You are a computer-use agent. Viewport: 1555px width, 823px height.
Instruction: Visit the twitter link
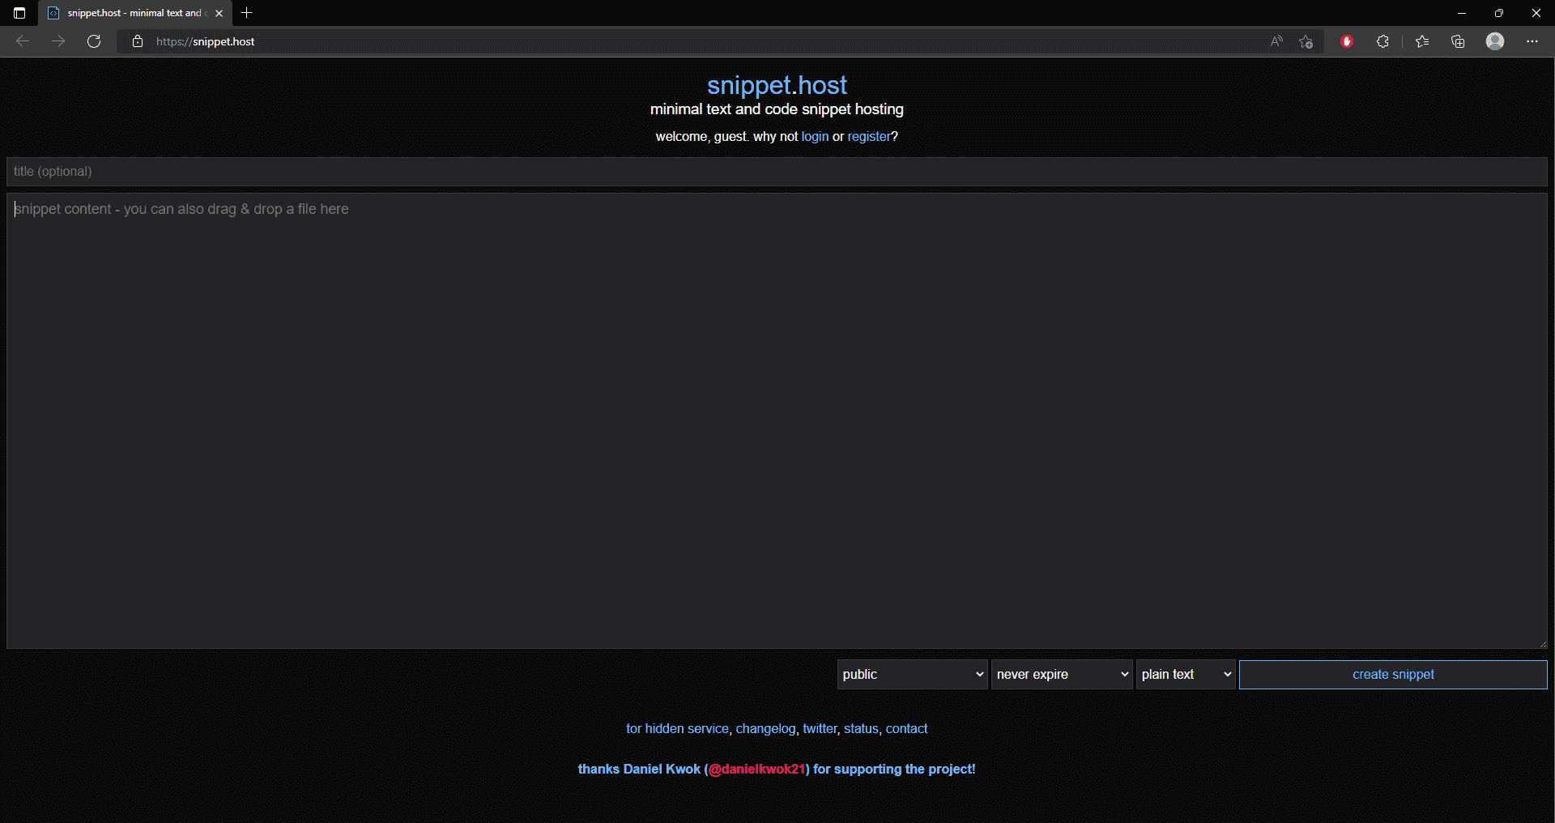(x=820, y=728)
